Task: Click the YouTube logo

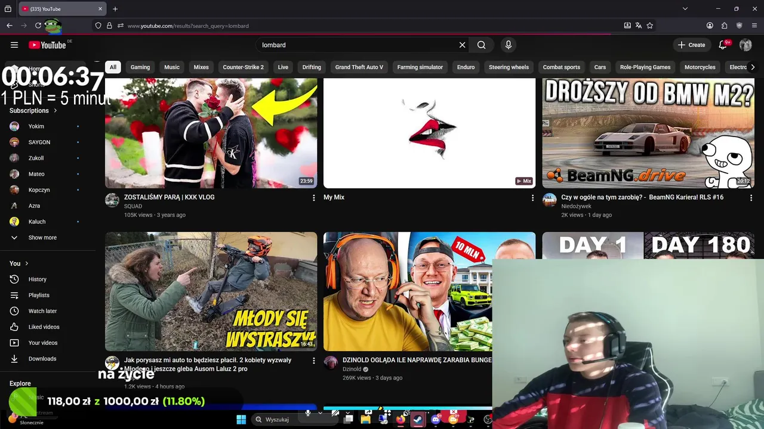Action: tap(47, 45)
